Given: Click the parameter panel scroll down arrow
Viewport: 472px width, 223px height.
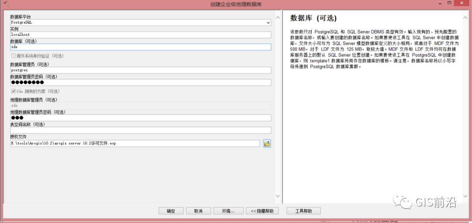Looking at the screenshot, I should point(278,196).
